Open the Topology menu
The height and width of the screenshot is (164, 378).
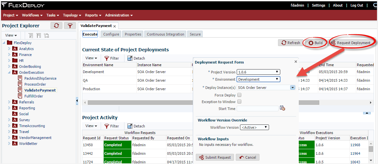pos(72,15)
